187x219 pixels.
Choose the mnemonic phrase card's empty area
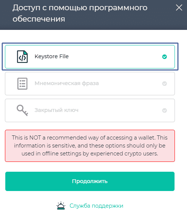130,84
